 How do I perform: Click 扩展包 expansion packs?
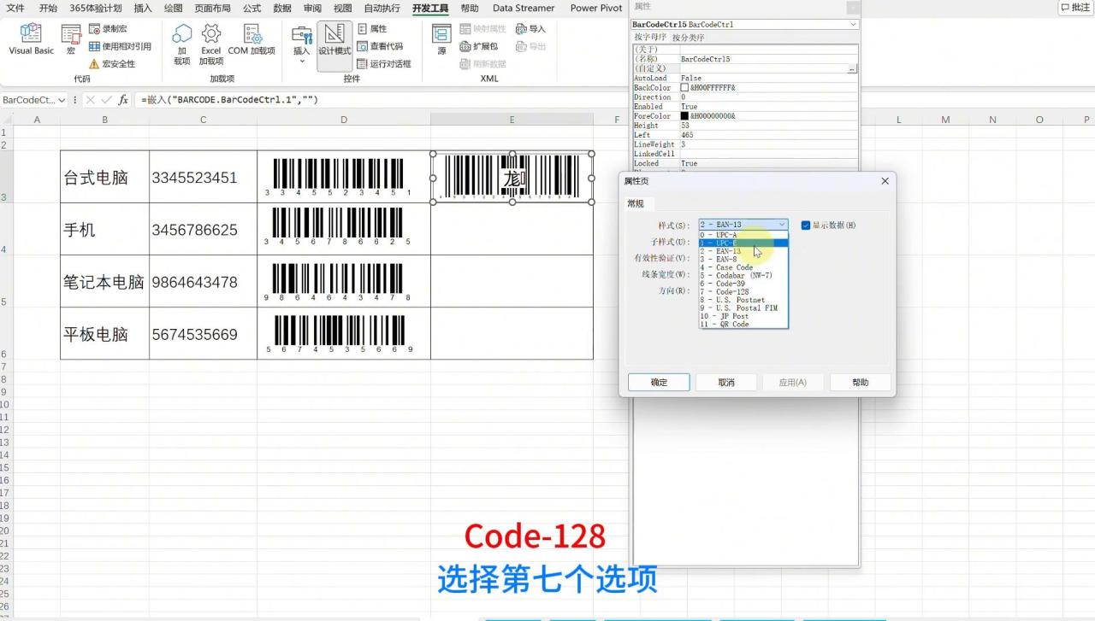point(479,46)
